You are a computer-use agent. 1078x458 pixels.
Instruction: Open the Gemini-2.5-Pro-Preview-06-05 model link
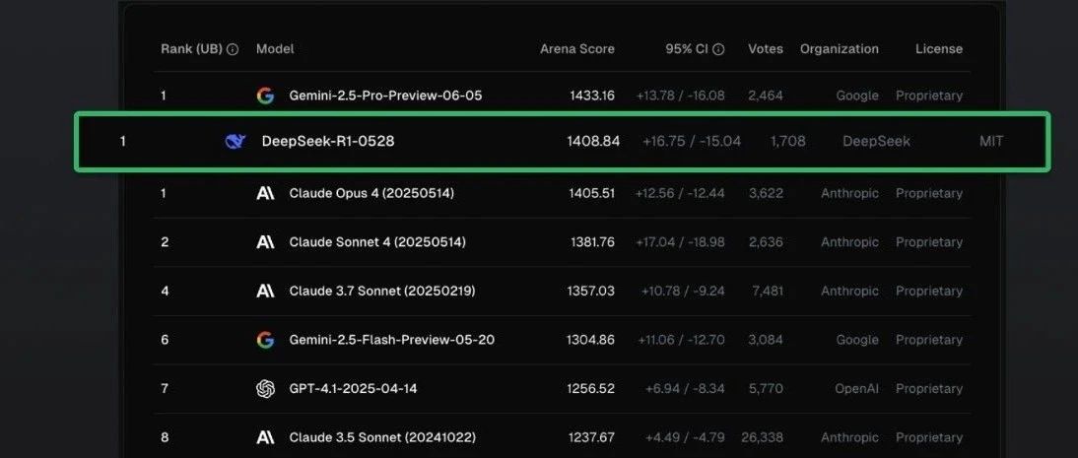385,96
